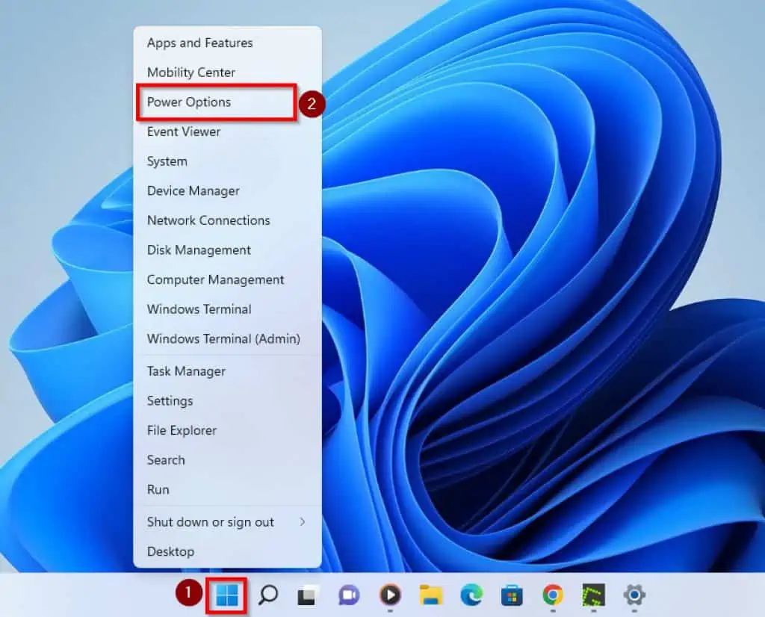The height and width of the screenshot is (617, 765).
Task: Open Task Manager from the menu
Action: 186,371
